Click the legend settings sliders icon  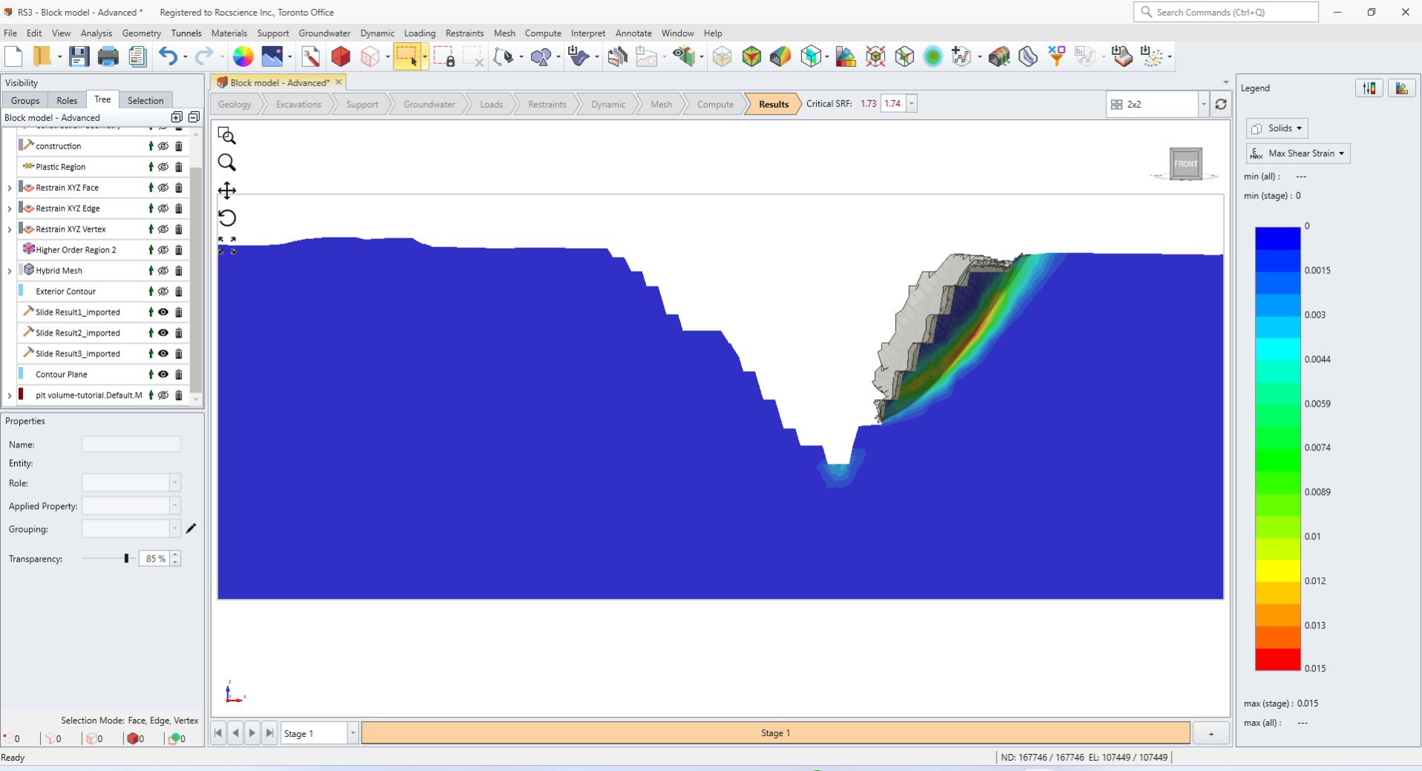[1369, 88]
